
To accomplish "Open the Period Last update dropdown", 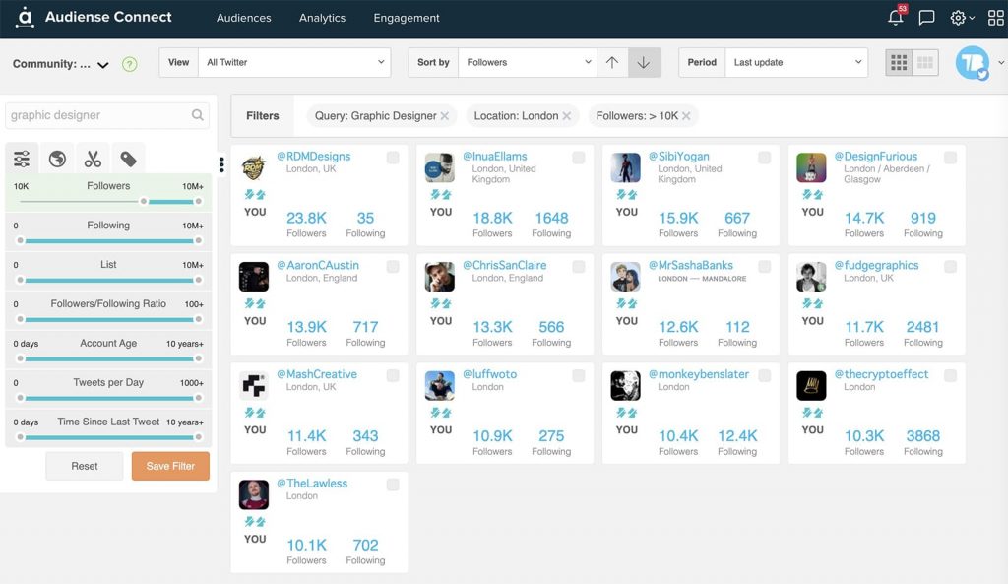I will 795,62.
